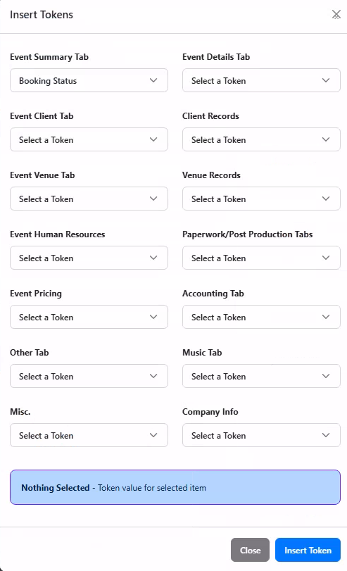
Task: Expand the Event Client Tab token dropdown
Action: [x=89, y=139]
